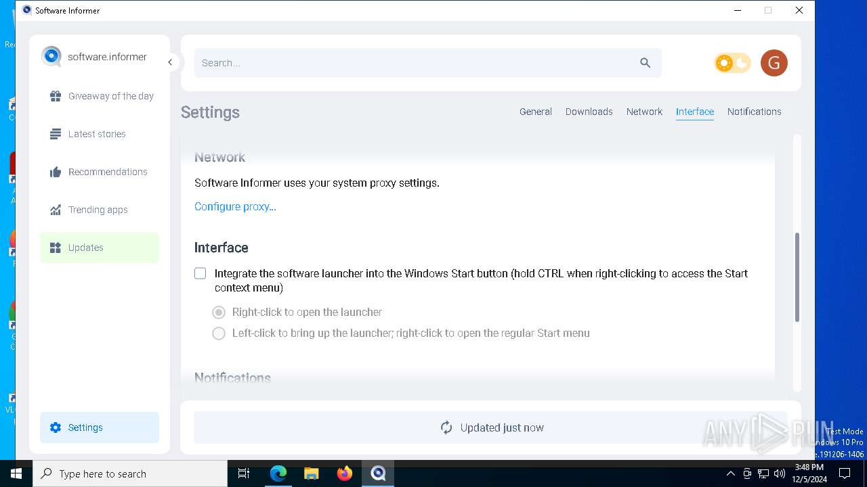This screenshot has height=487, width=867.
Task: Click the refresh icon beside Updated just now
Action: (446, 427)
